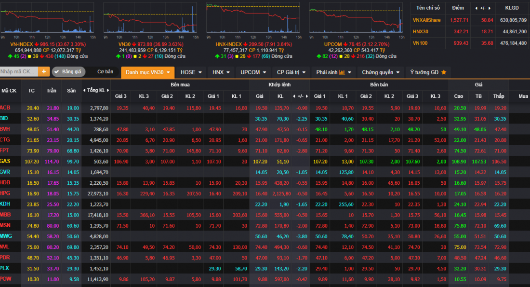Click HPG total volume 27,973,10
The image size is (530, 287).
pyautogui.click(x=98, y=193)
